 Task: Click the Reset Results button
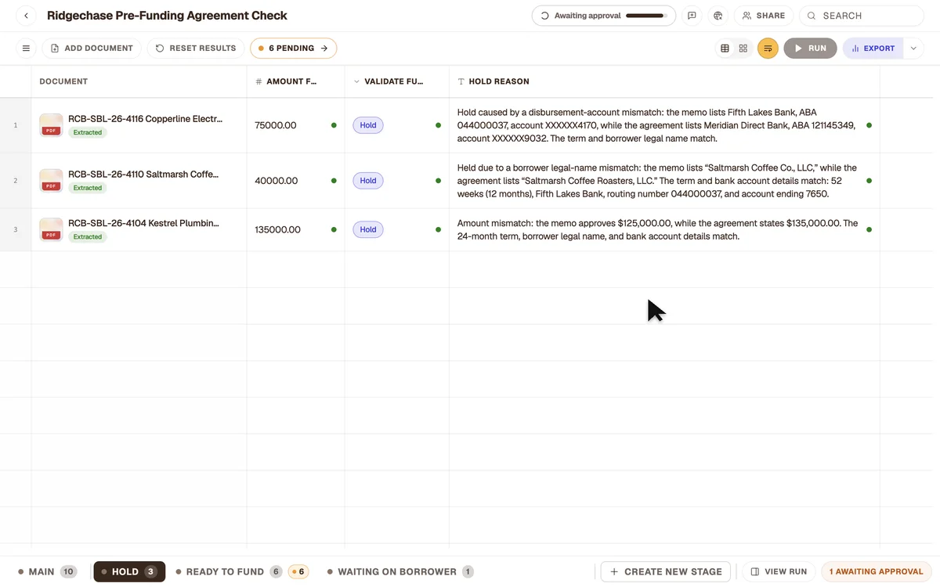coord(196,49)
